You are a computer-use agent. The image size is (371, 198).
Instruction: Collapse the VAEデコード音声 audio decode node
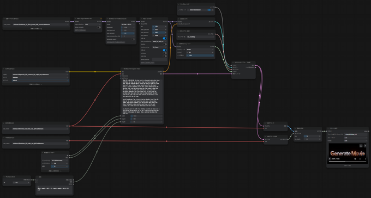coord(266,137)
